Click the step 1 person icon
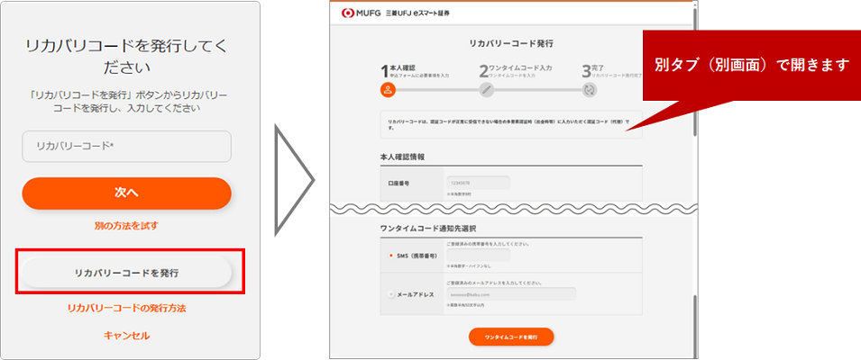This screenshot has width=861, height=360. click(388, 89)
